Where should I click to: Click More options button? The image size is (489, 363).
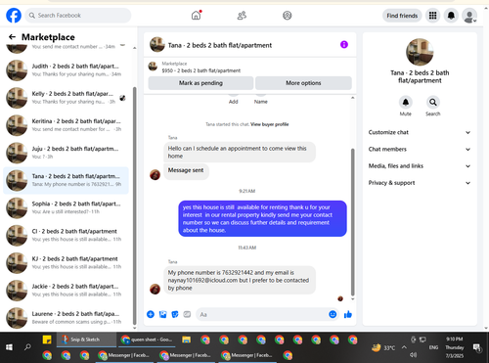(x=303, y=83)
